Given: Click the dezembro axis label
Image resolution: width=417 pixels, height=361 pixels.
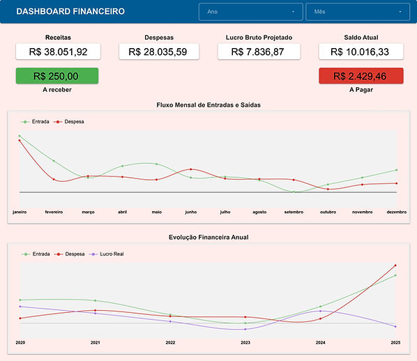Looking at the screenshot, I should (x=397, y=212).
